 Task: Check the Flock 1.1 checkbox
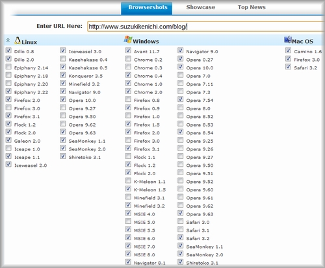click(x=128, y=156)
